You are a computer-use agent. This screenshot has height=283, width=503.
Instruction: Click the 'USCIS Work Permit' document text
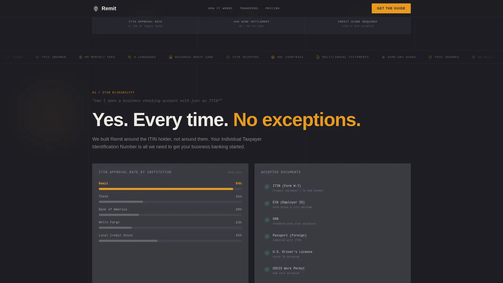[x=289, y=268]
